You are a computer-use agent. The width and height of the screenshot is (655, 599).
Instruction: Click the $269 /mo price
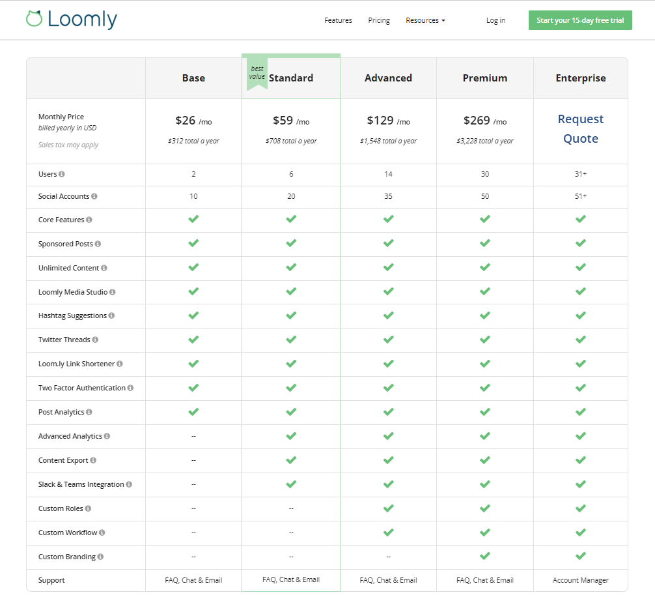click(485, 121)
